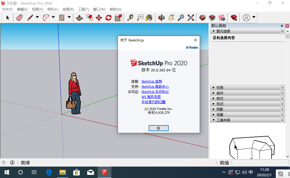Open the 相机(C) menu
290x178 pixels.
click(x=53, y=9)
